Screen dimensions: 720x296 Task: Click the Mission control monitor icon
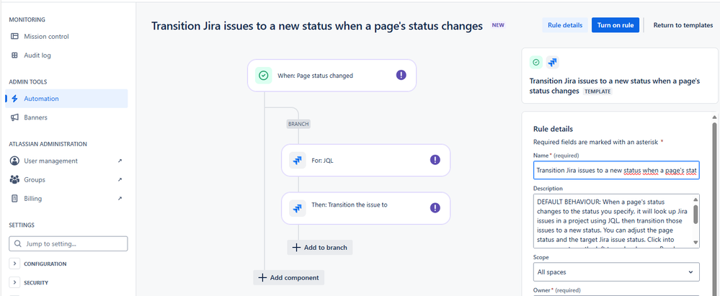pyautogui.click(x=15, y=36)
